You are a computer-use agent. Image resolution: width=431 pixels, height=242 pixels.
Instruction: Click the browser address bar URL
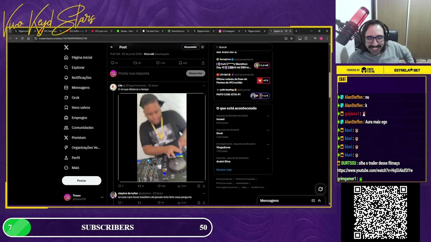[x=63, y=38]
